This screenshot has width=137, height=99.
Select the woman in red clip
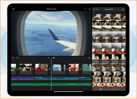pos(42,69)
